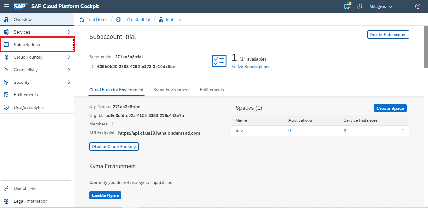Click the notifications icon with badge 19
428x208 pixels.
(347, 6)
